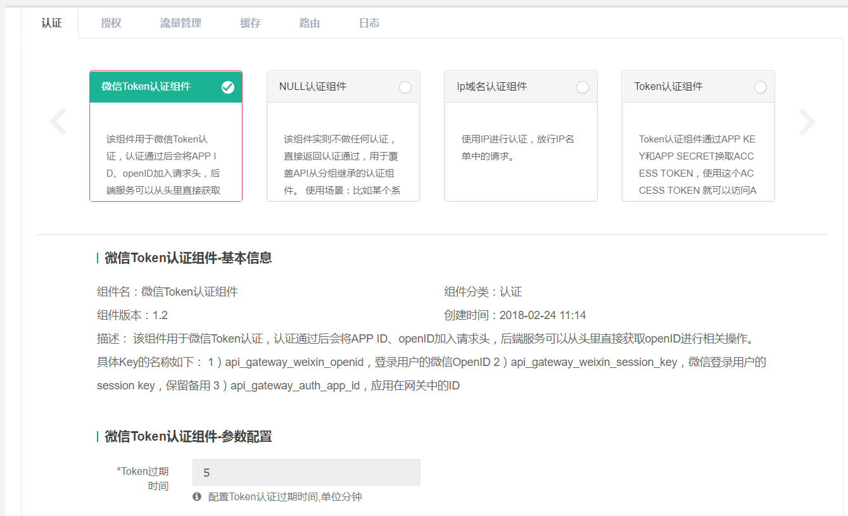Select the Token认证组件 radio button
The width and height of the screenshot is (848, 516).
761,87
